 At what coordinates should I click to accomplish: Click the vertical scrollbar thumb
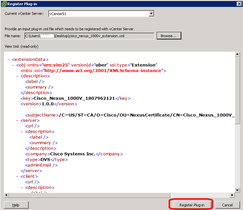coord(237,90)
